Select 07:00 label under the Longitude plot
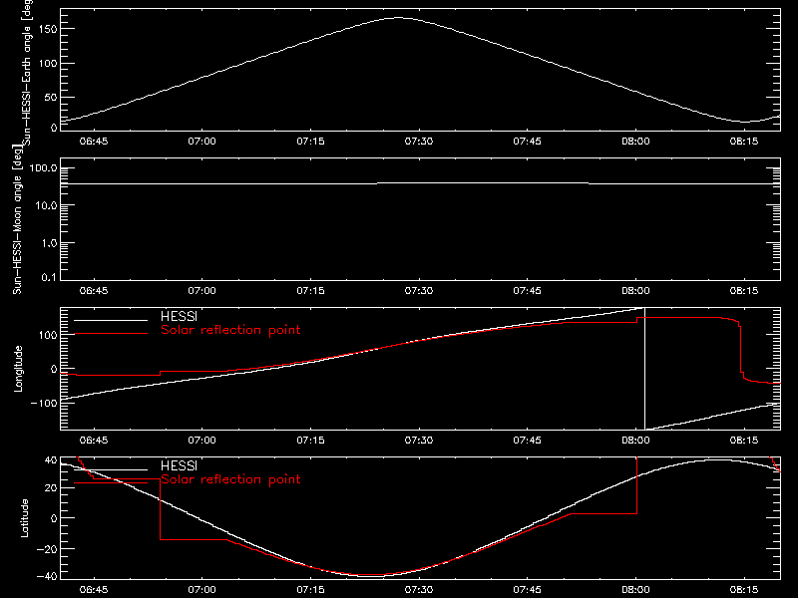This screenshot has width=798, height=598. tap(202, 441)
